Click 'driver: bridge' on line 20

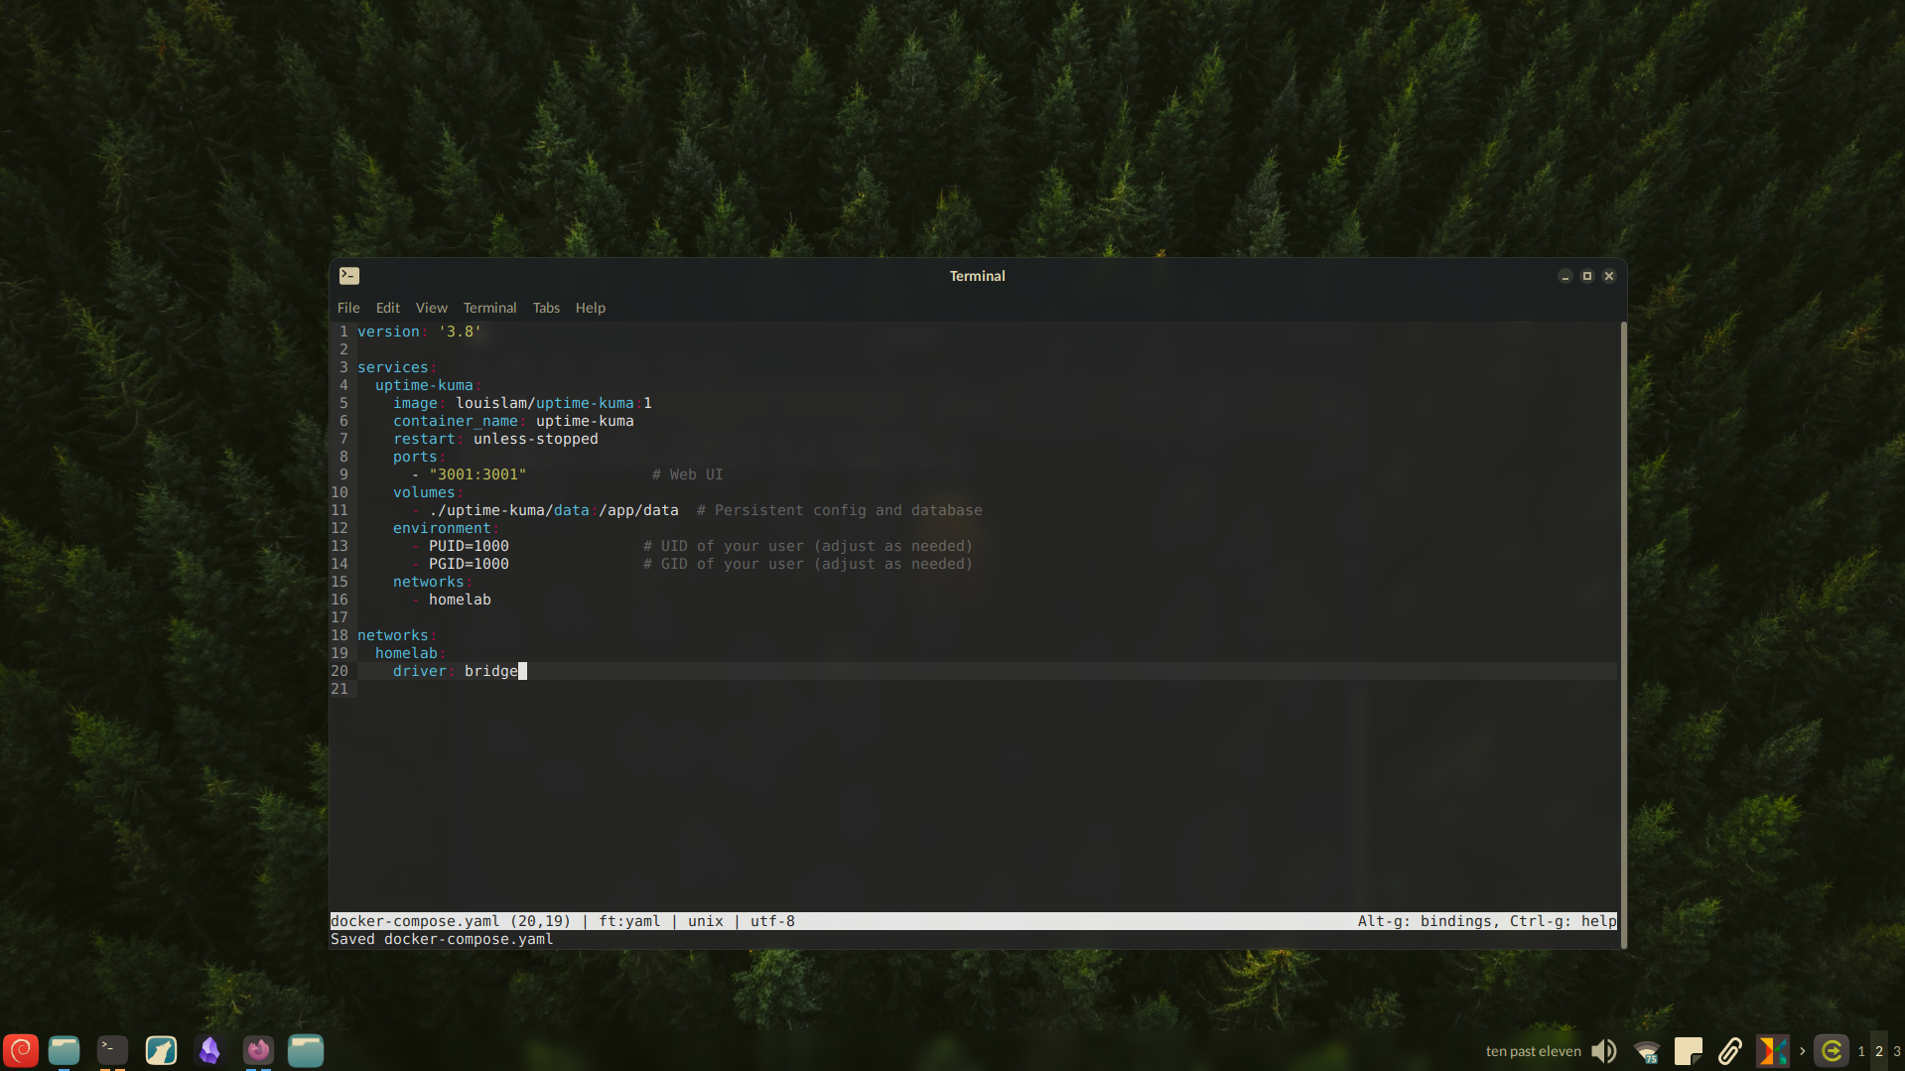point(456,671)
